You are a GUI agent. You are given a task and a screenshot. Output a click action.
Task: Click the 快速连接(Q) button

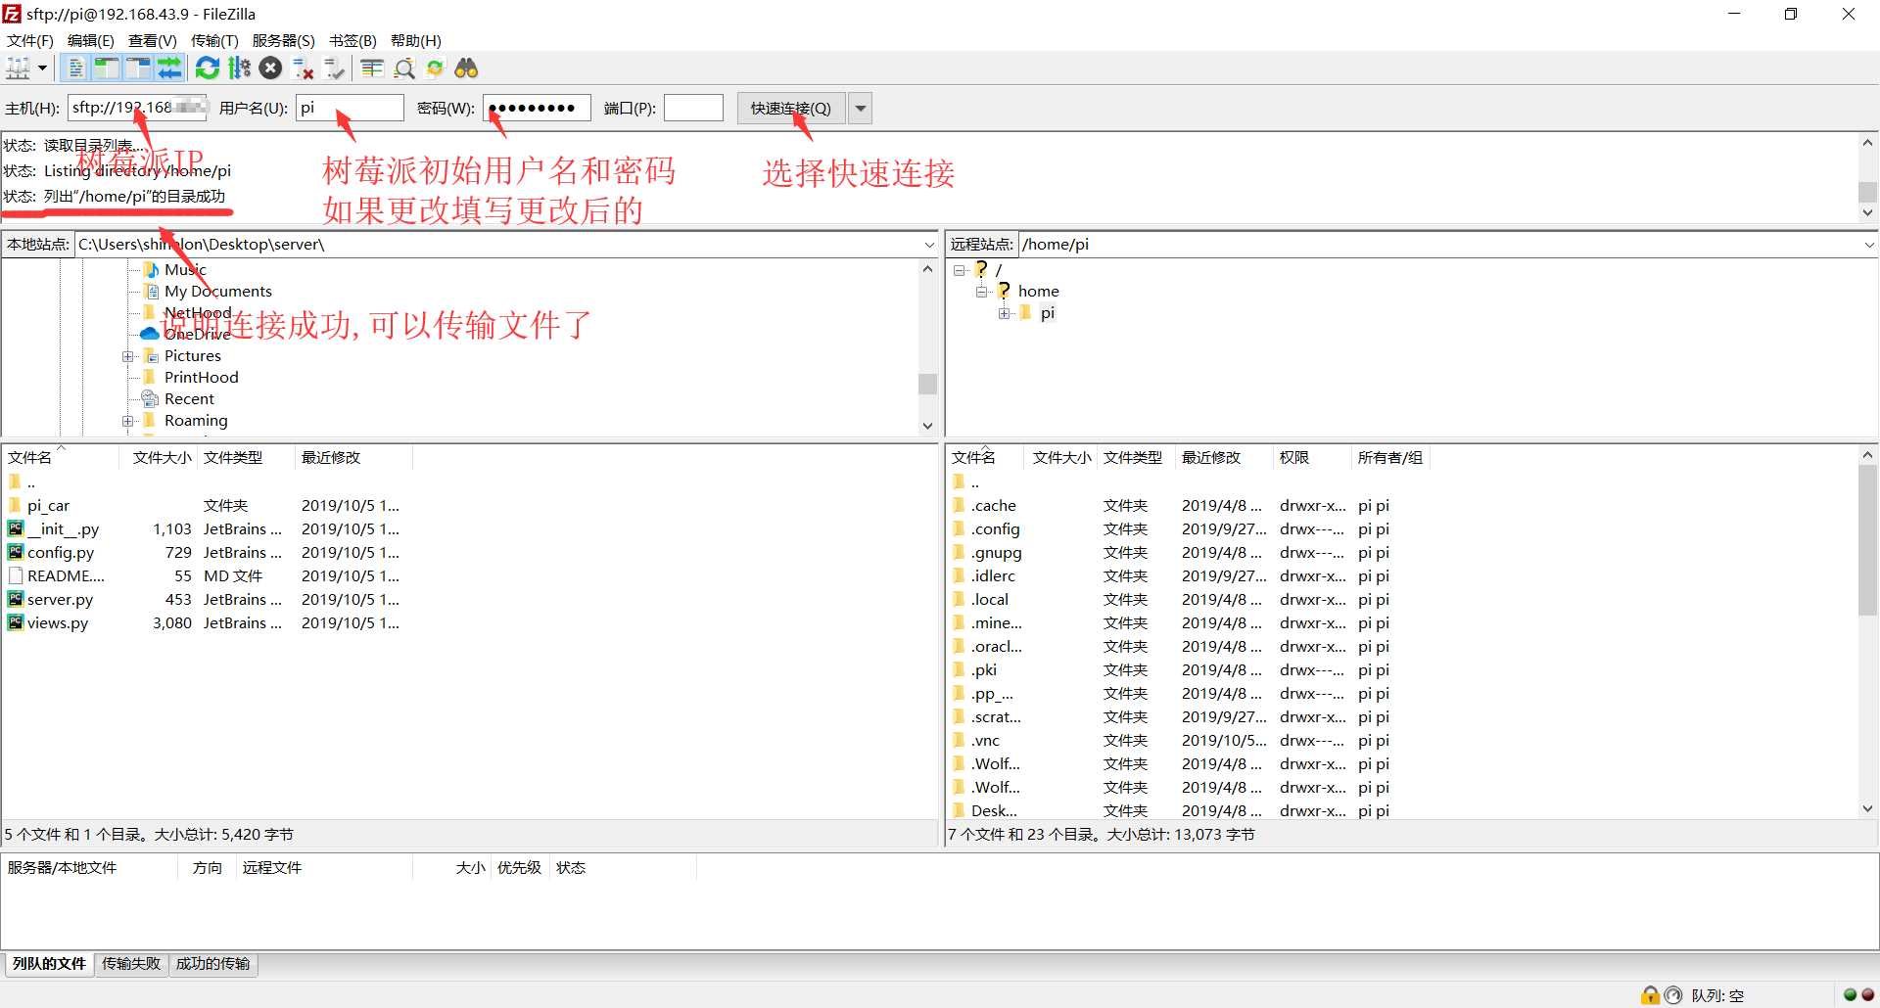791,108
